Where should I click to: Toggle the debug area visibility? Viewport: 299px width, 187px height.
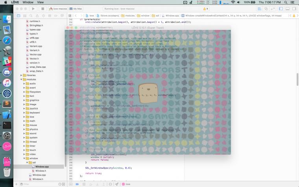[x=288, y=9]
